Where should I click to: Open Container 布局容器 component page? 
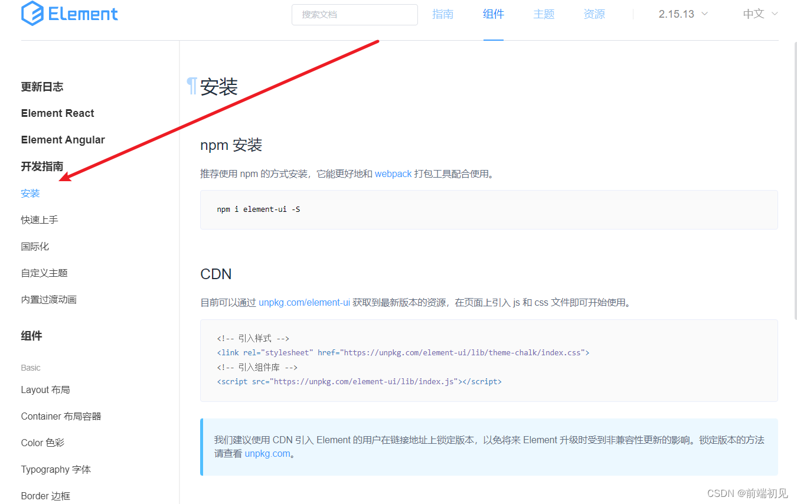61,417
